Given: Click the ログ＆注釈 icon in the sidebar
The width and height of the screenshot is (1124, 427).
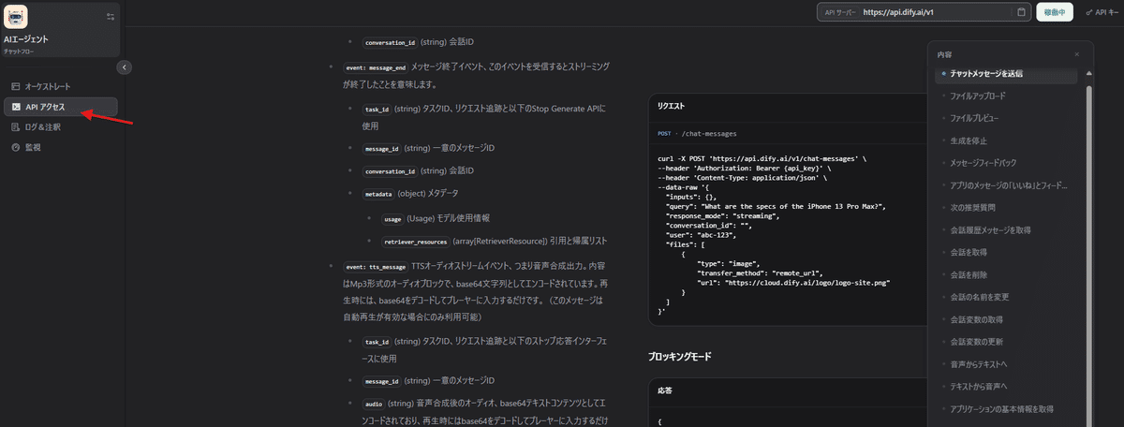Looking at the screenshot, I should pos(15,127).
